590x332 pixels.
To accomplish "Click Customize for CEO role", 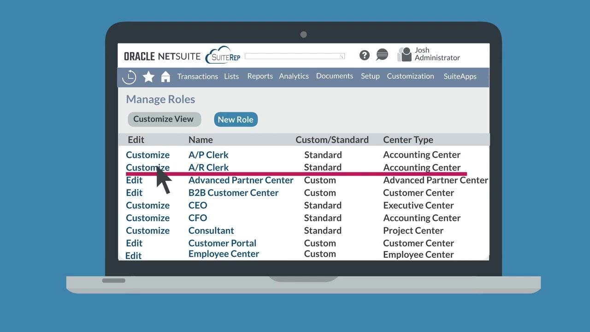I will click(x=147, y=205).
